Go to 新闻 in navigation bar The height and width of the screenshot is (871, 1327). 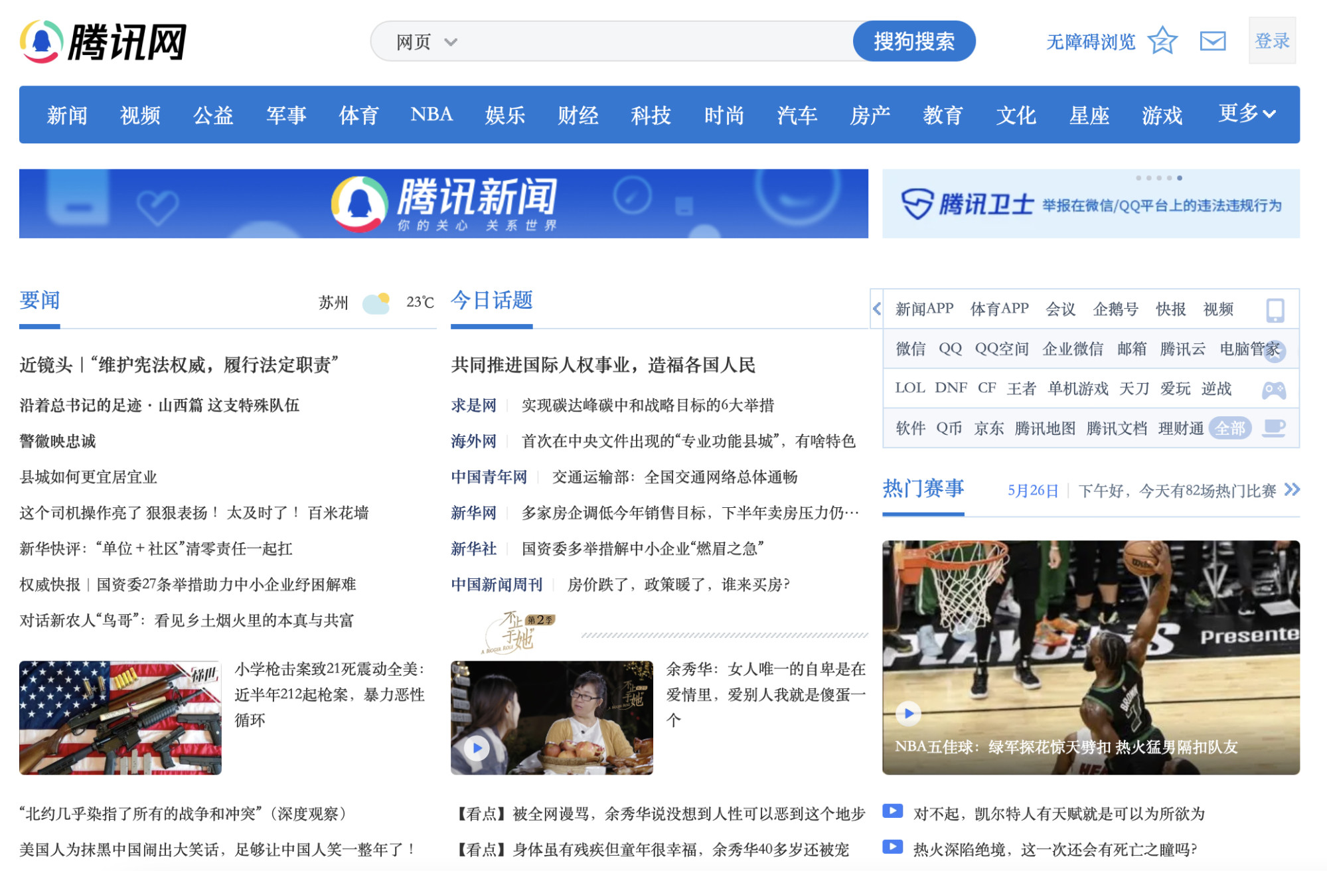click(x=67, y=115)
